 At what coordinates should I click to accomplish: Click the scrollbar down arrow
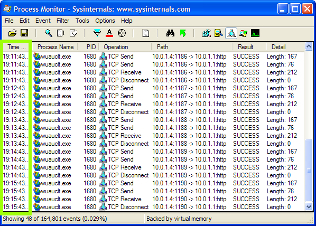[x=309, y=206]
